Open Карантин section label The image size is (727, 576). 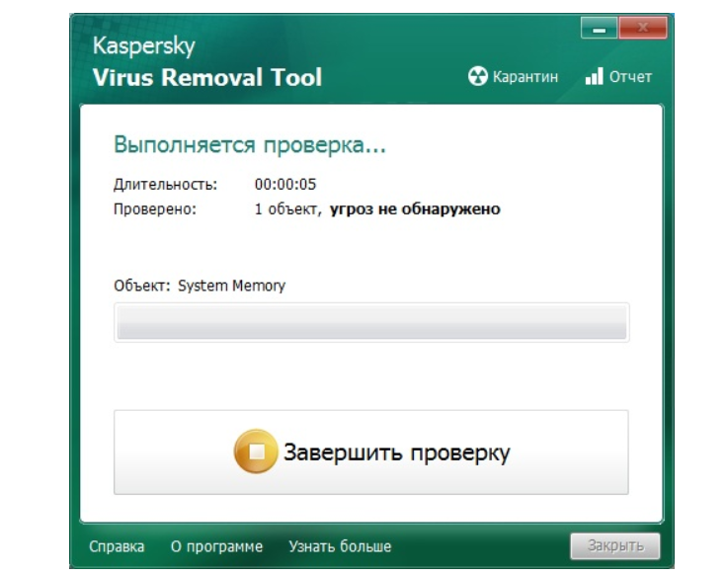coord(525,77)
